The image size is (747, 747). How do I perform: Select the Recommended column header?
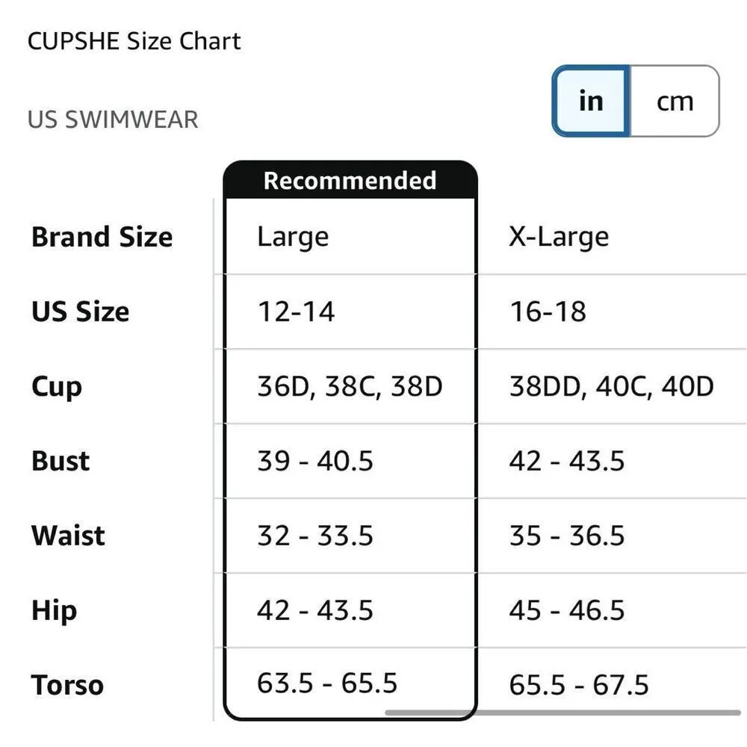pos(350,181)
